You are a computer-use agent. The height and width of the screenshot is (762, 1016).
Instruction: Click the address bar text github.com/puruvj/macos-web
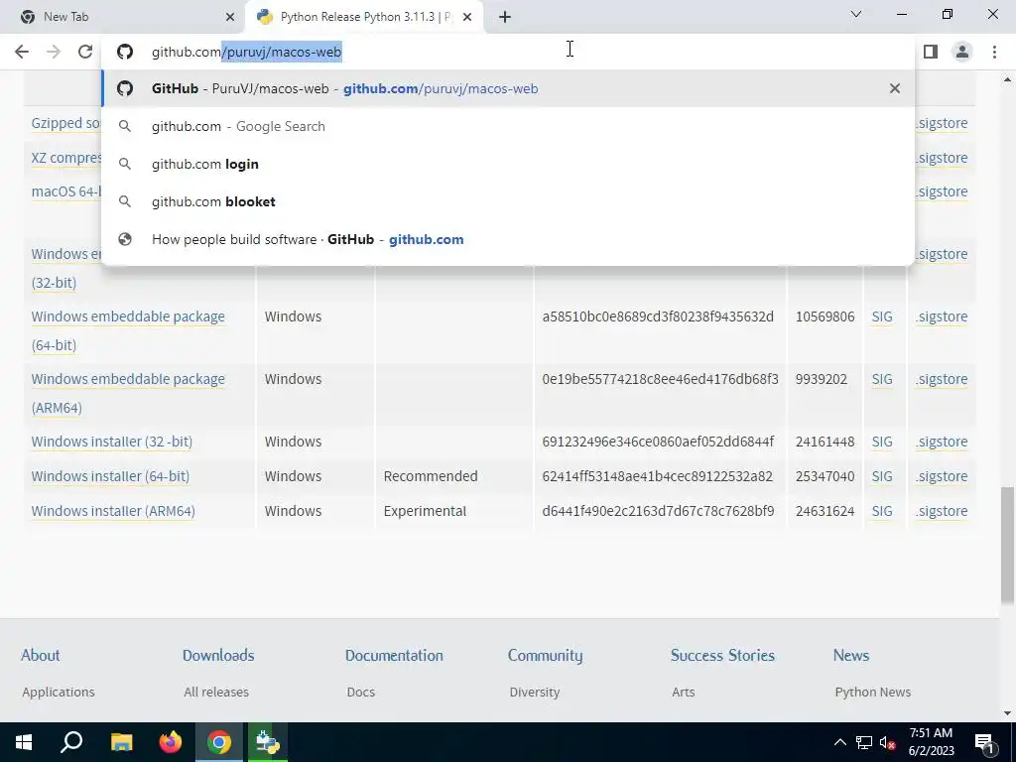coord(246,52)
